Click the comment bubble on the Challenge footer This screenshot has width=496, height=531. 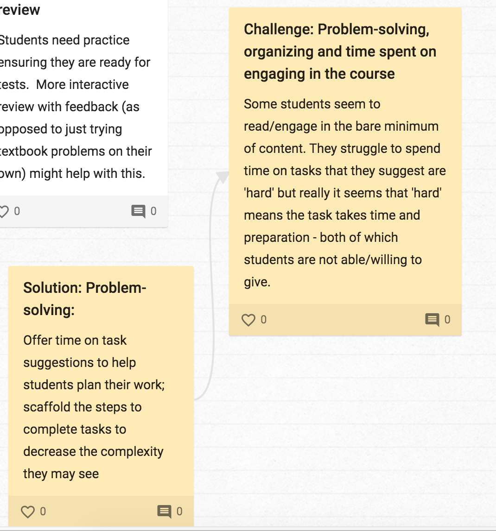432,319
